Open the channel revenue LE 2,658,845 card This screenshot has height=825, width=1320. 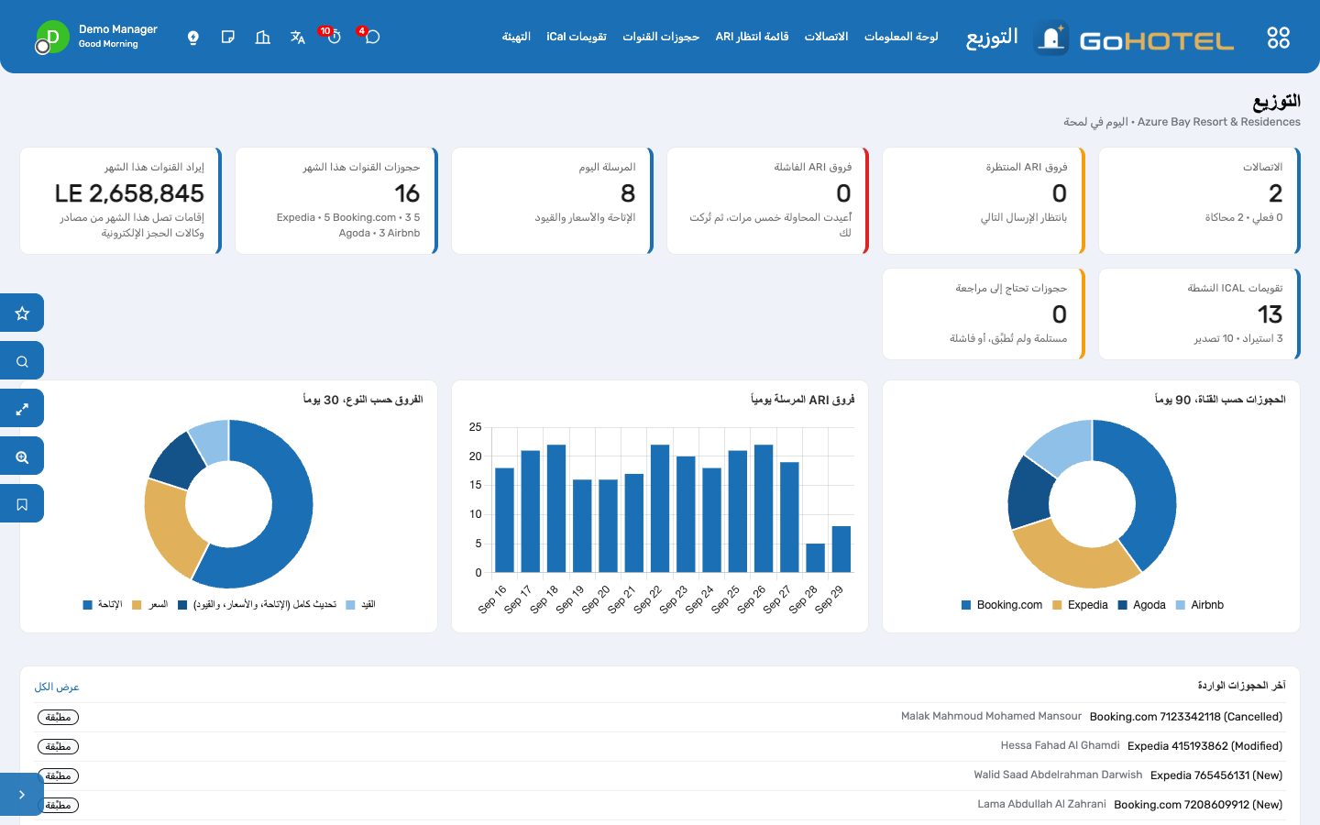pos(121,201)
